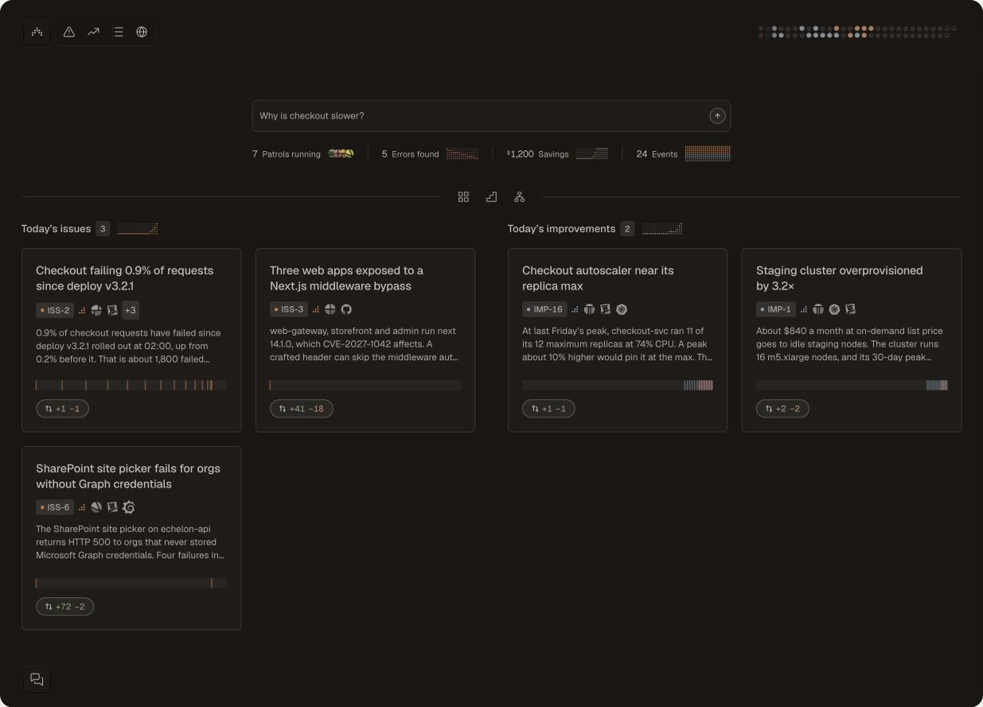Screen dimensions: 983x707
Task: Click the Events dot-matrix chart
Action: pyautogui.click(x=708, y=153)
